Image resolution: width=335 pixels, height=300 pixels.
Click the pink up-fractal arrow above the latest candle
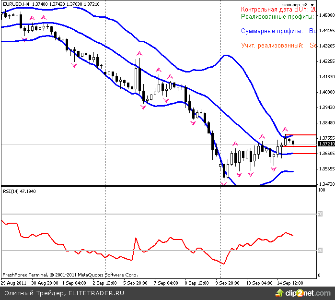point(285,129)
